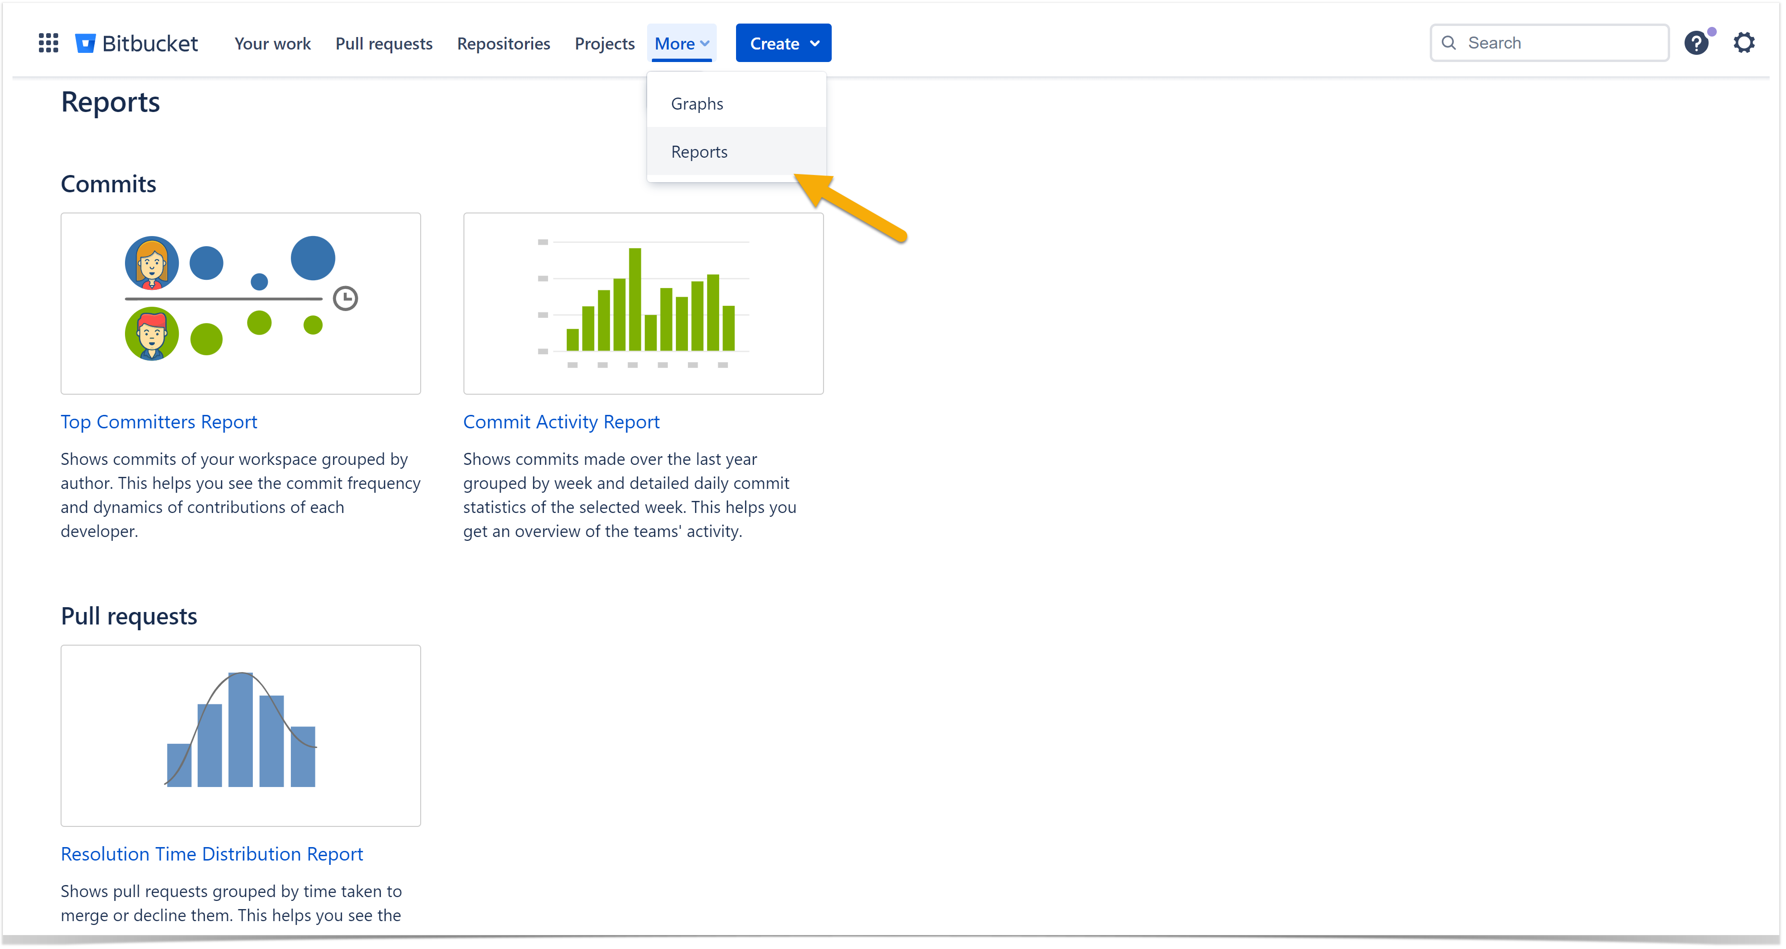Expand the Create dropdown button
The image size is (1786, 949).
tap(784, 44)
